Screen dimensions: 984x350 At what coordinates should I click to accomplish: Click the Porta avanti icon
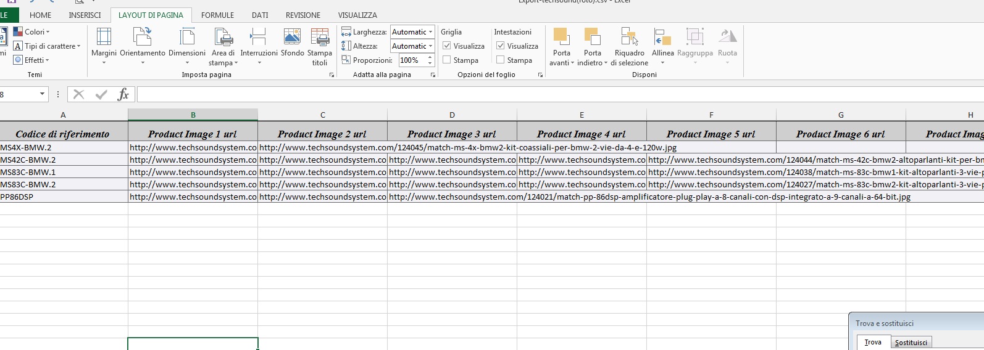pyautogui.click(x=561, y=37)
